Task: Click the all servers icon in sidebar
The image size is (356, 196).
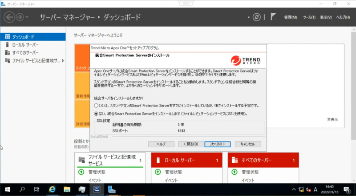Action: 8,53
